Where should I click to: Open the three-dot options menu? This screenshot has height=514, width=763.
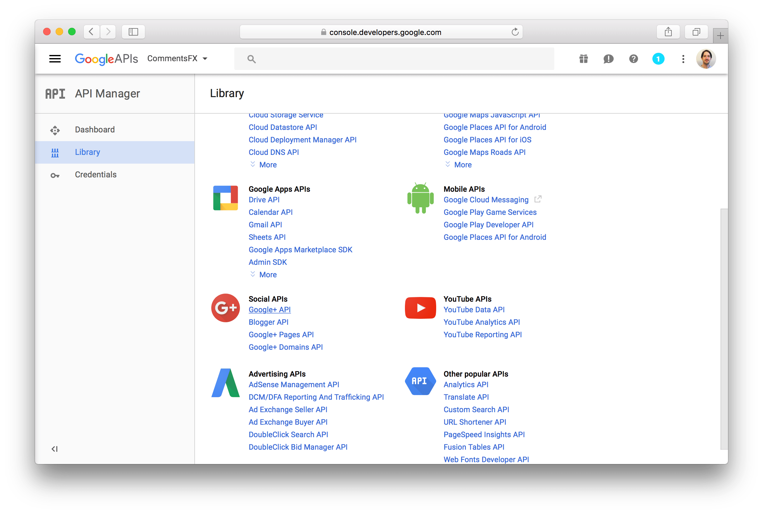click(683, 59)
